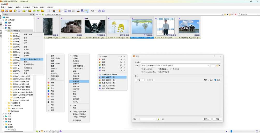Open the 预设 preset dropdown
This screenshot has height=133, width=260.
pos(147,119)
